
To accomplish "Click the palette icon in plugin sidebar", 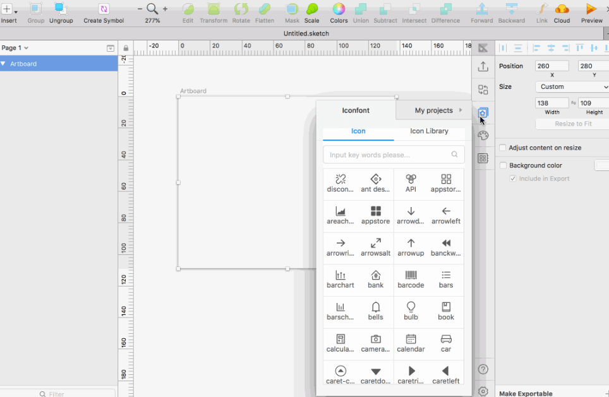I will tap(483, 136).
